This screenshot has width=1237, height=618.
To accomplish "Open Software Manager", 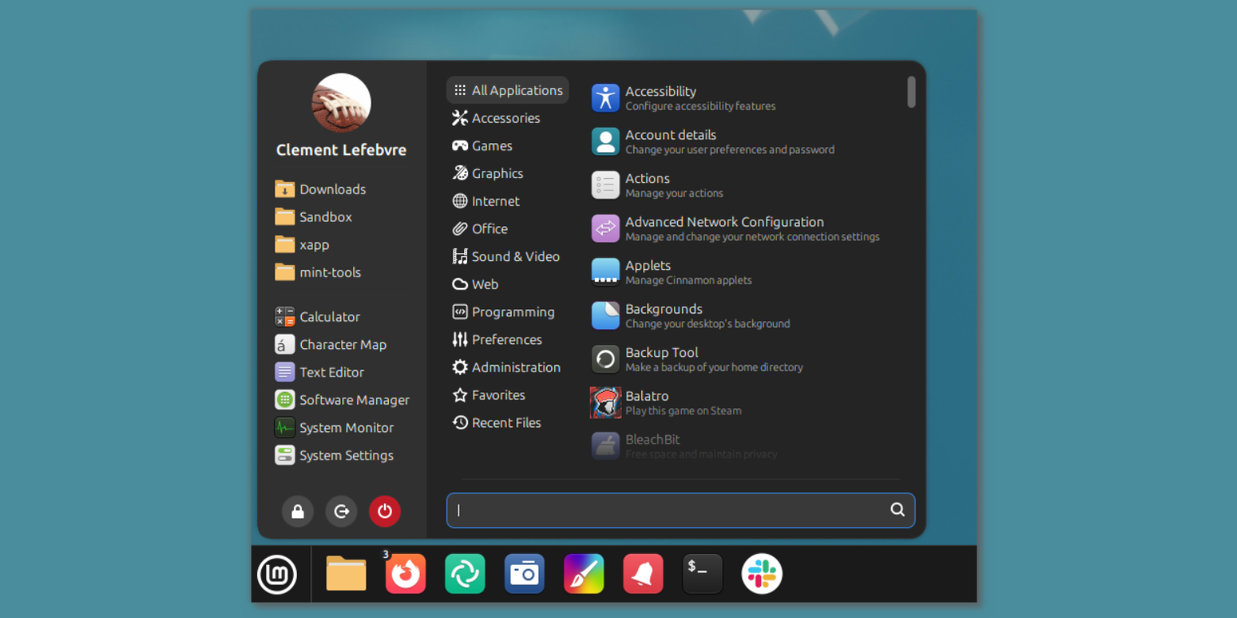I will pyautogui.click(x=354, y=399).
